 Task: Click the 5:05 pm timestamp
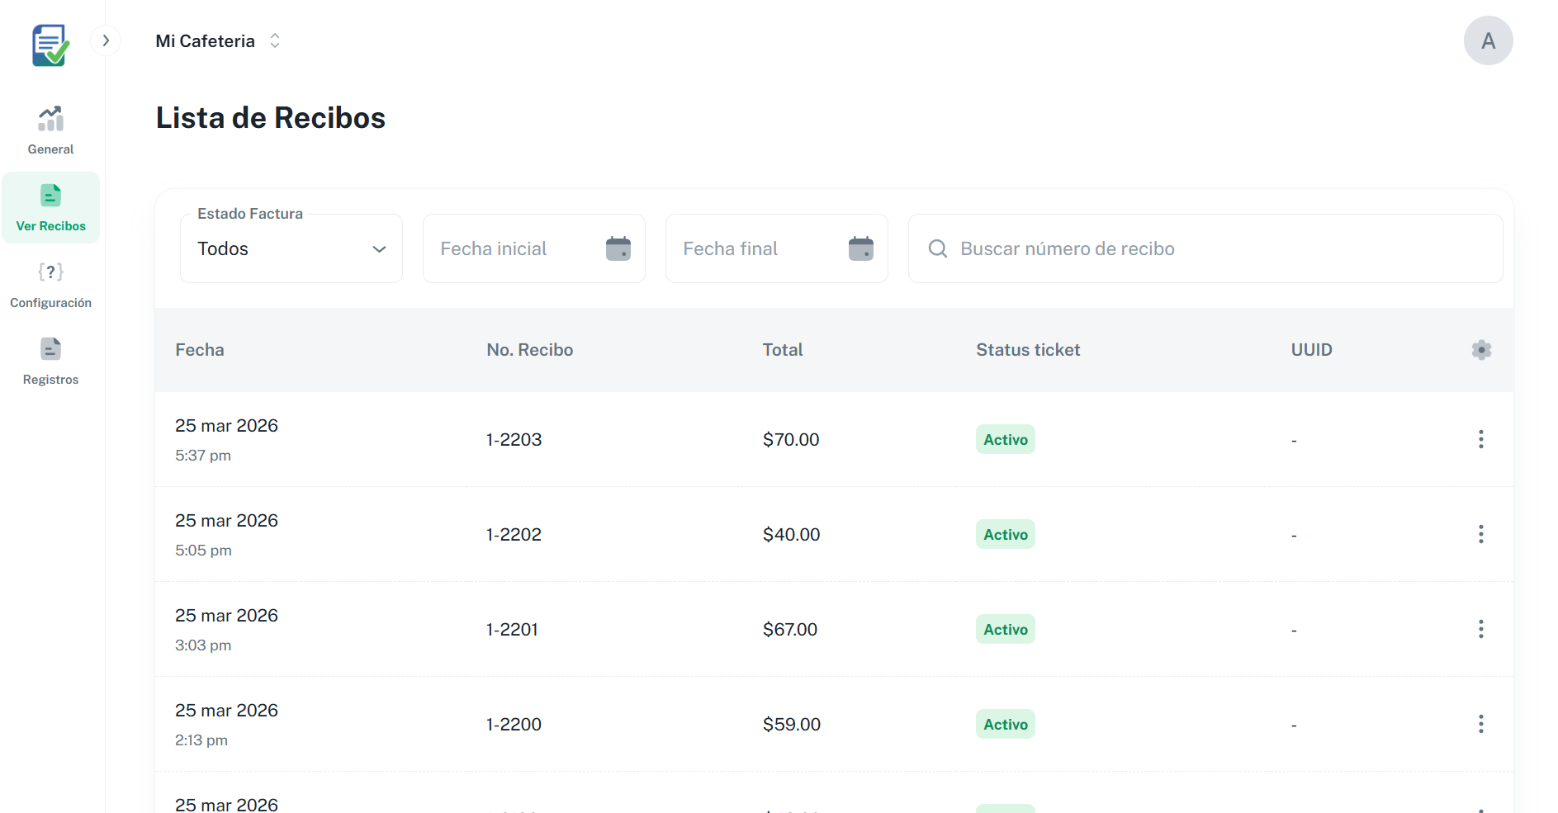point(203,550)
